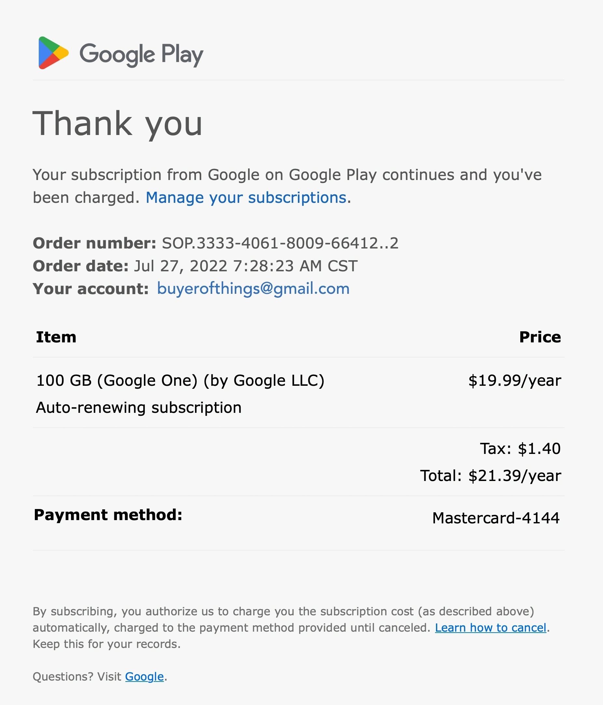Click the Payment method label
603x705 pixels.
point(108,515)
